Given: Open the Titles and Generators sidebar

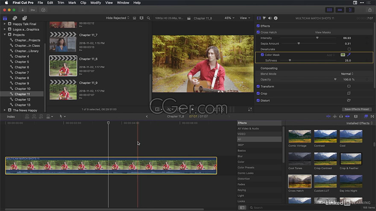Looking at the screenshot, I should pos(25,18).
